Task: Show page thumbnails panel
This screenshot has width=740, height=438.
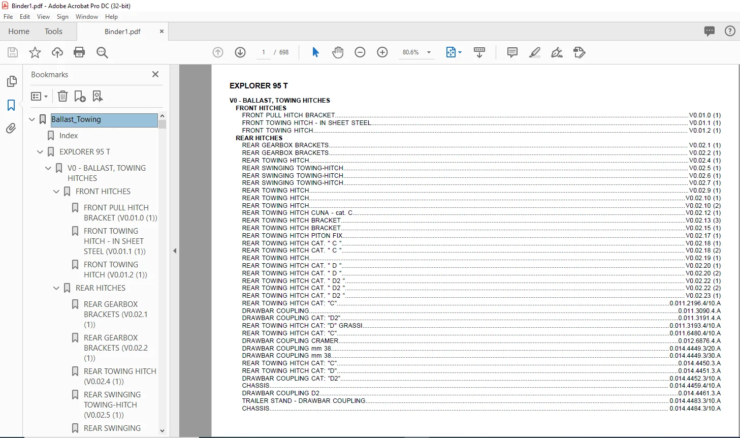Action: (x=11, y=81)
